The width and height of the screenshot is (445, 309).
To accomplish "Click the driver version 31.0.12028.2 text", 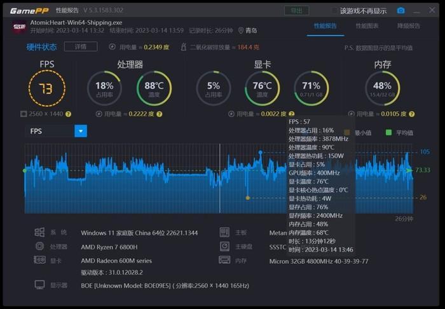I will tap(112, 272).
